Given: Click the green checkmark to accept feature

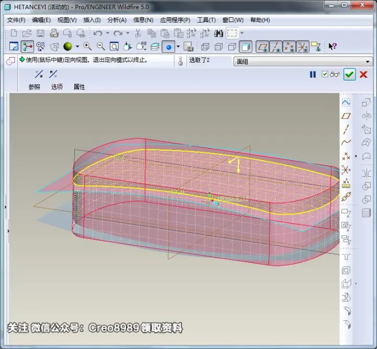Looking at the screenshot, I should (349, 74).
